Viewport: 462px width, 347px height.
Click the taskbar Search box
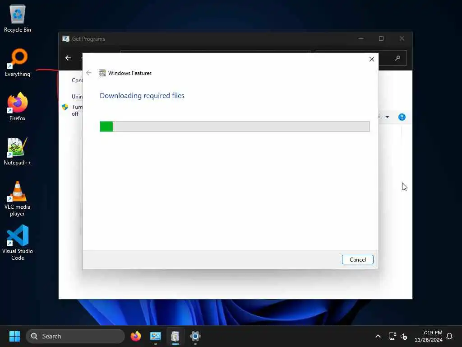coord(75,336)
